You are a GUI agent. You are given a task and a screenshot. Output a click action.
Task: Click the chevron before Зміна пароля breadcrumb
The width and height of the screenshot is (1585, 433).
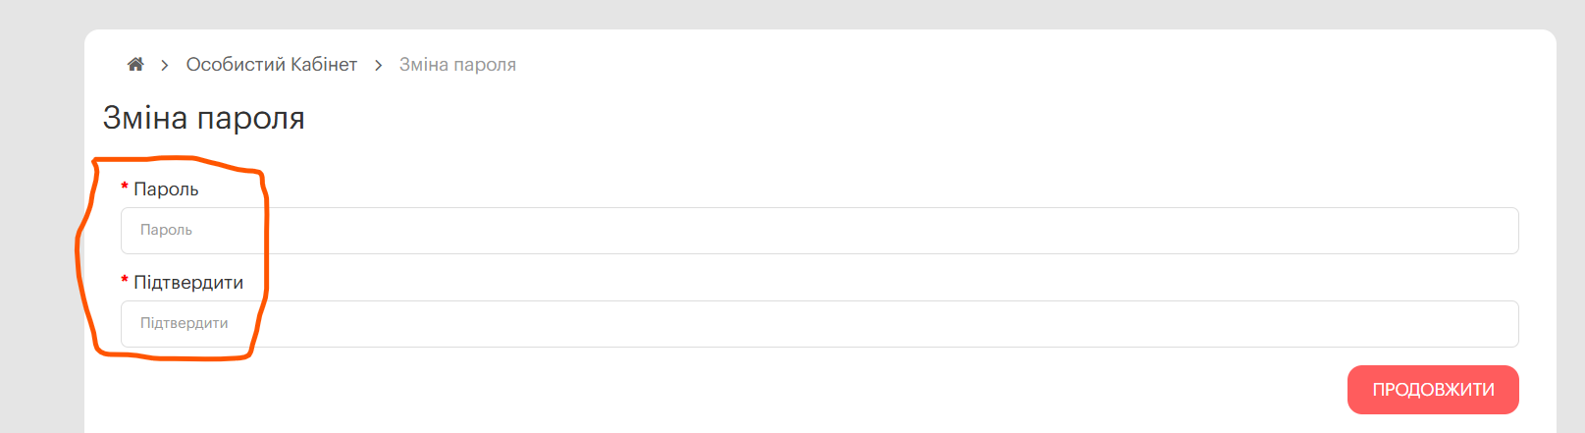pyautogui.click(x=378, y=65)
